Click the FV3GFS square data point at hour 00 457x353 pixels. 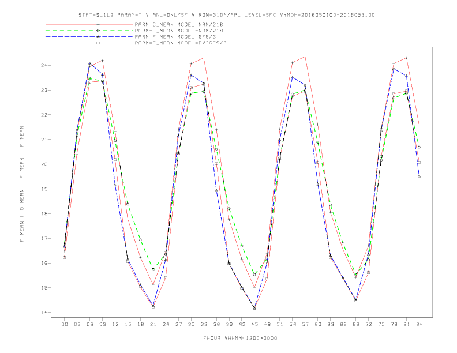point(65,257)
